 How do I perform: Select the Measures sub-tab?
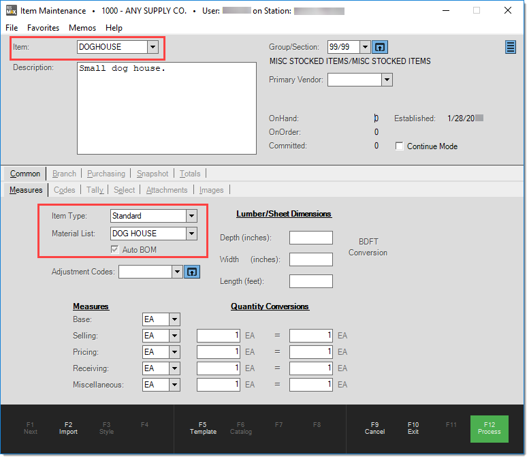(x=26, y=191)
